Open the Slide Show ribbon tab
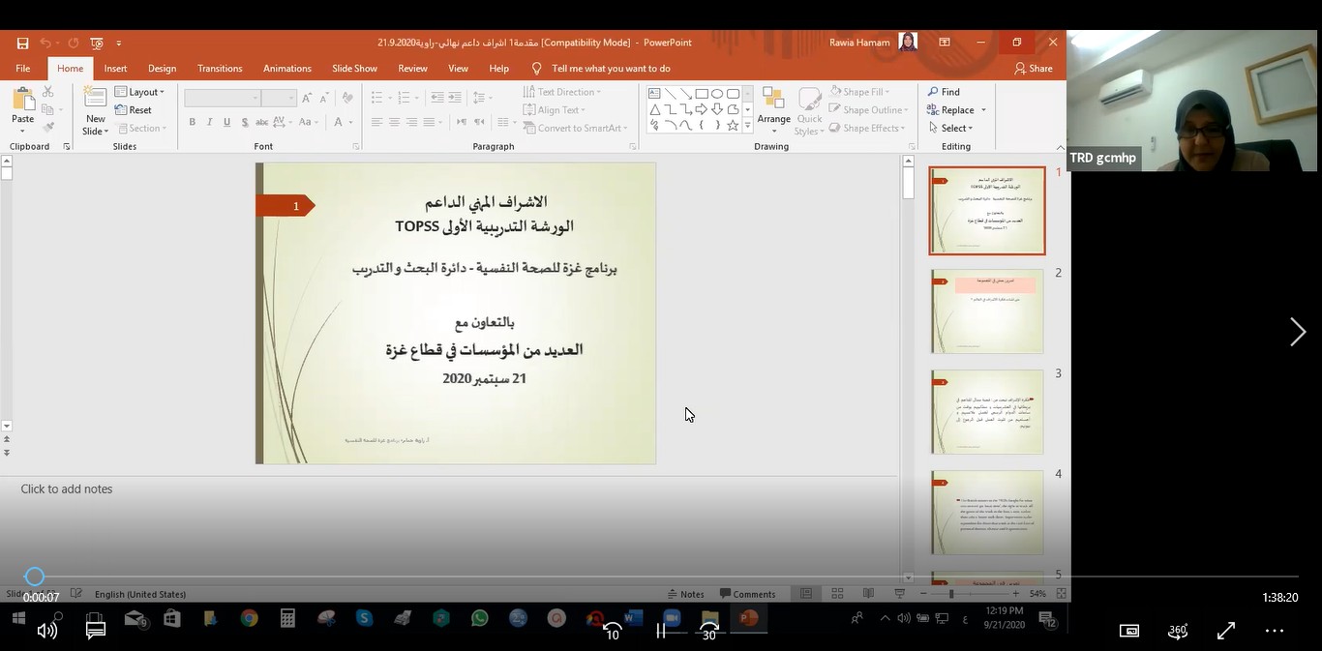The height and width of the screenshot is (651, 1322). point(354,69)
